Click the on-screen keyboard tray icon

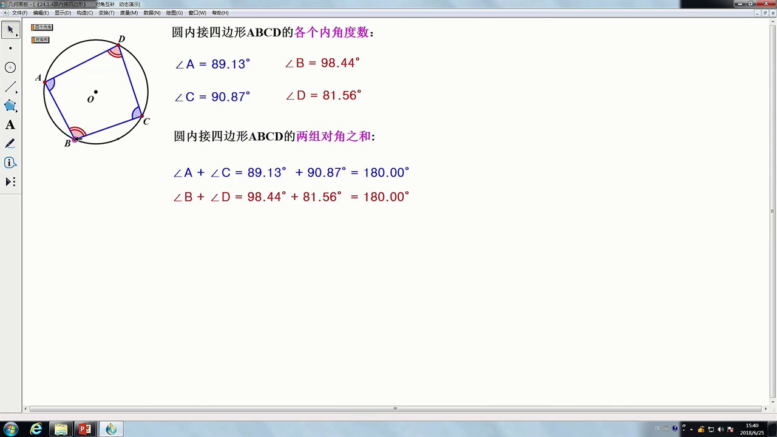(x=666, y=429)
